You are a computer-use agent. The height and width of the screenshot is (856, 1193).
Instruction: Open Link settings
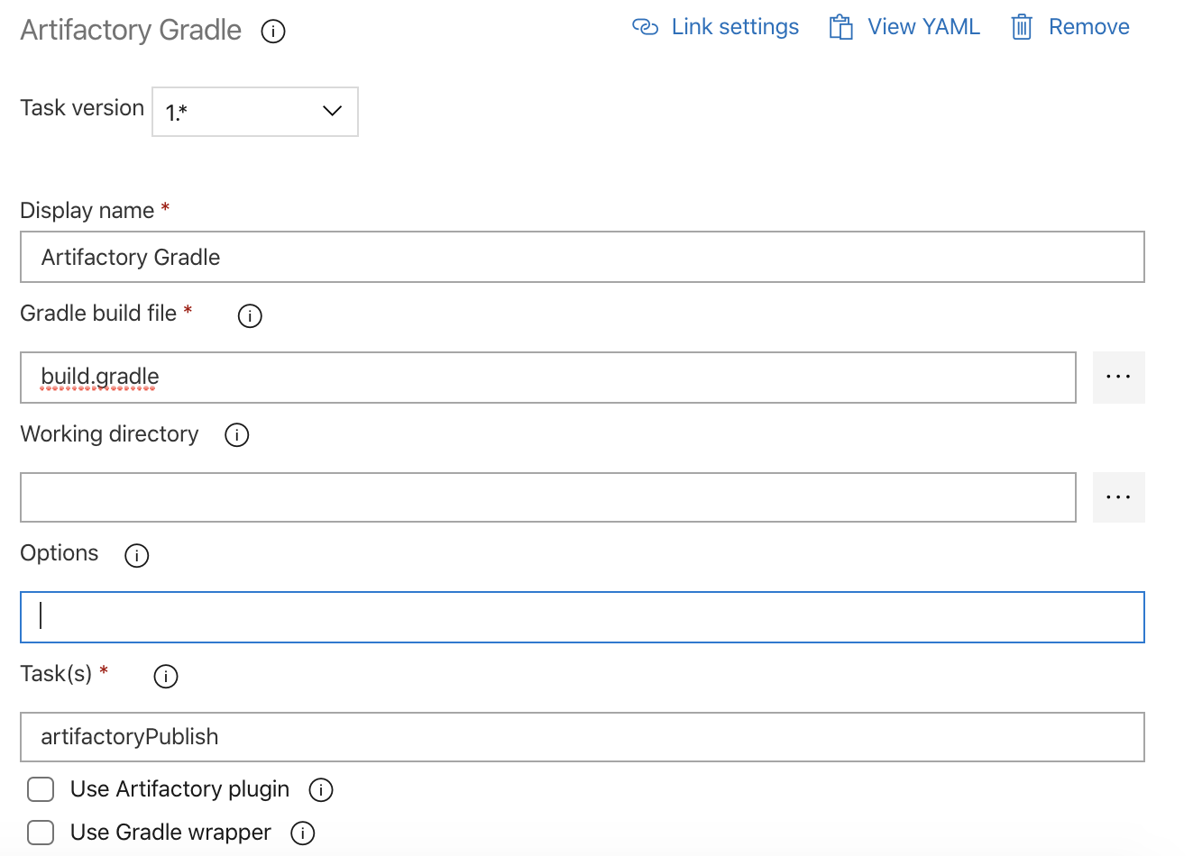[x=716, y=27]
